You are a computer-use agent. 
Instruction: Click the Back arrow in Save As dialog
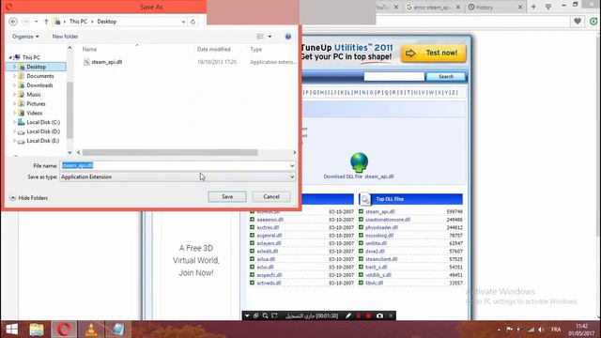pos(12,22)
